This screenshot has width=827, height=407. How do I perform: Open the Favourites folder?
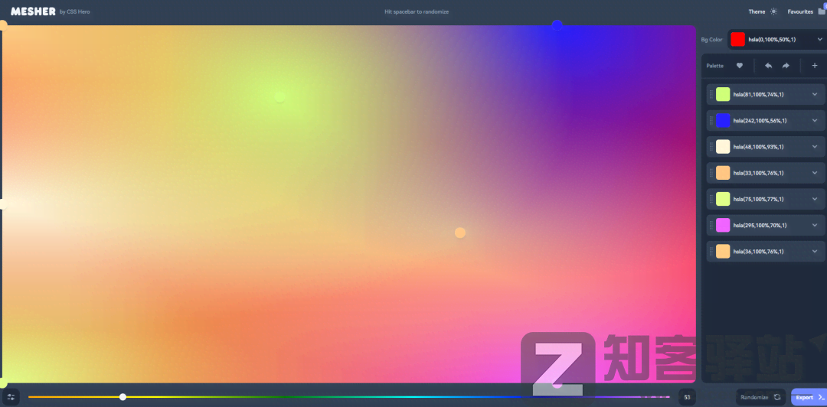click(821, 11)
